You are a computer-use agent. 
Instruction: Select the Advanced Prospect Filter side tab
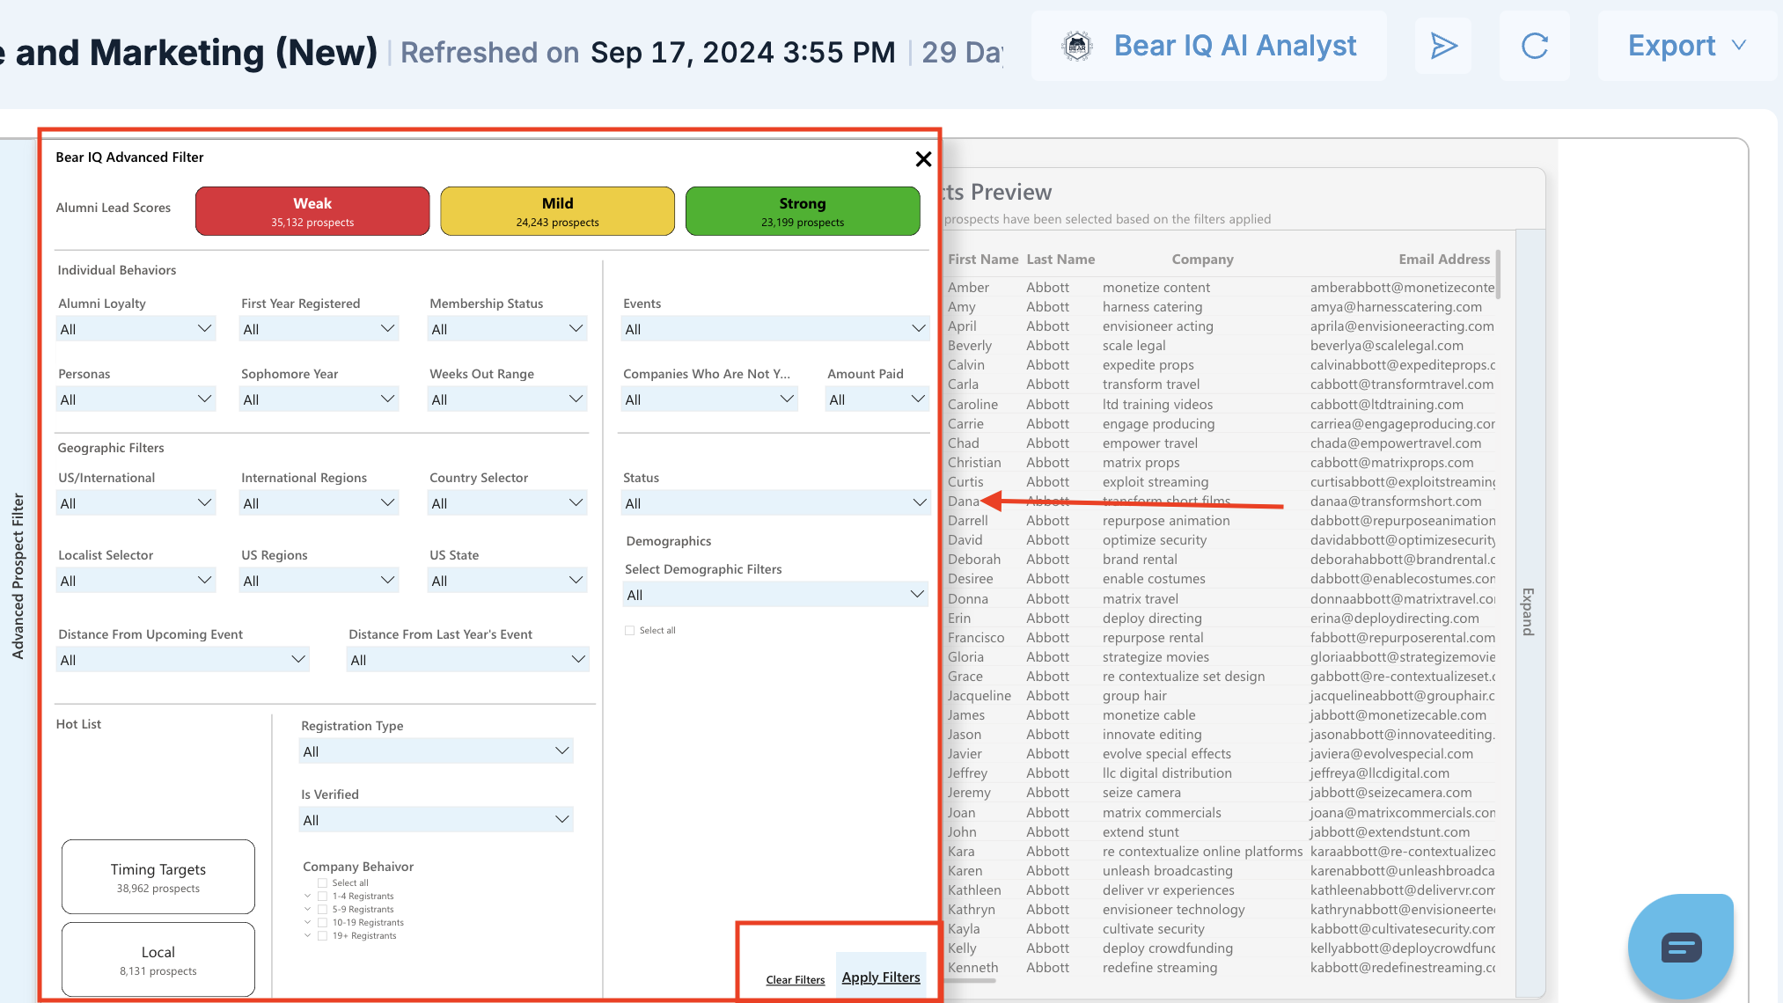(x=18, y=576)
